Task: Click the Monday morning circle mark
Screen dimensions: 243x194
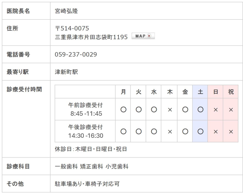Action: coord(123,110)
